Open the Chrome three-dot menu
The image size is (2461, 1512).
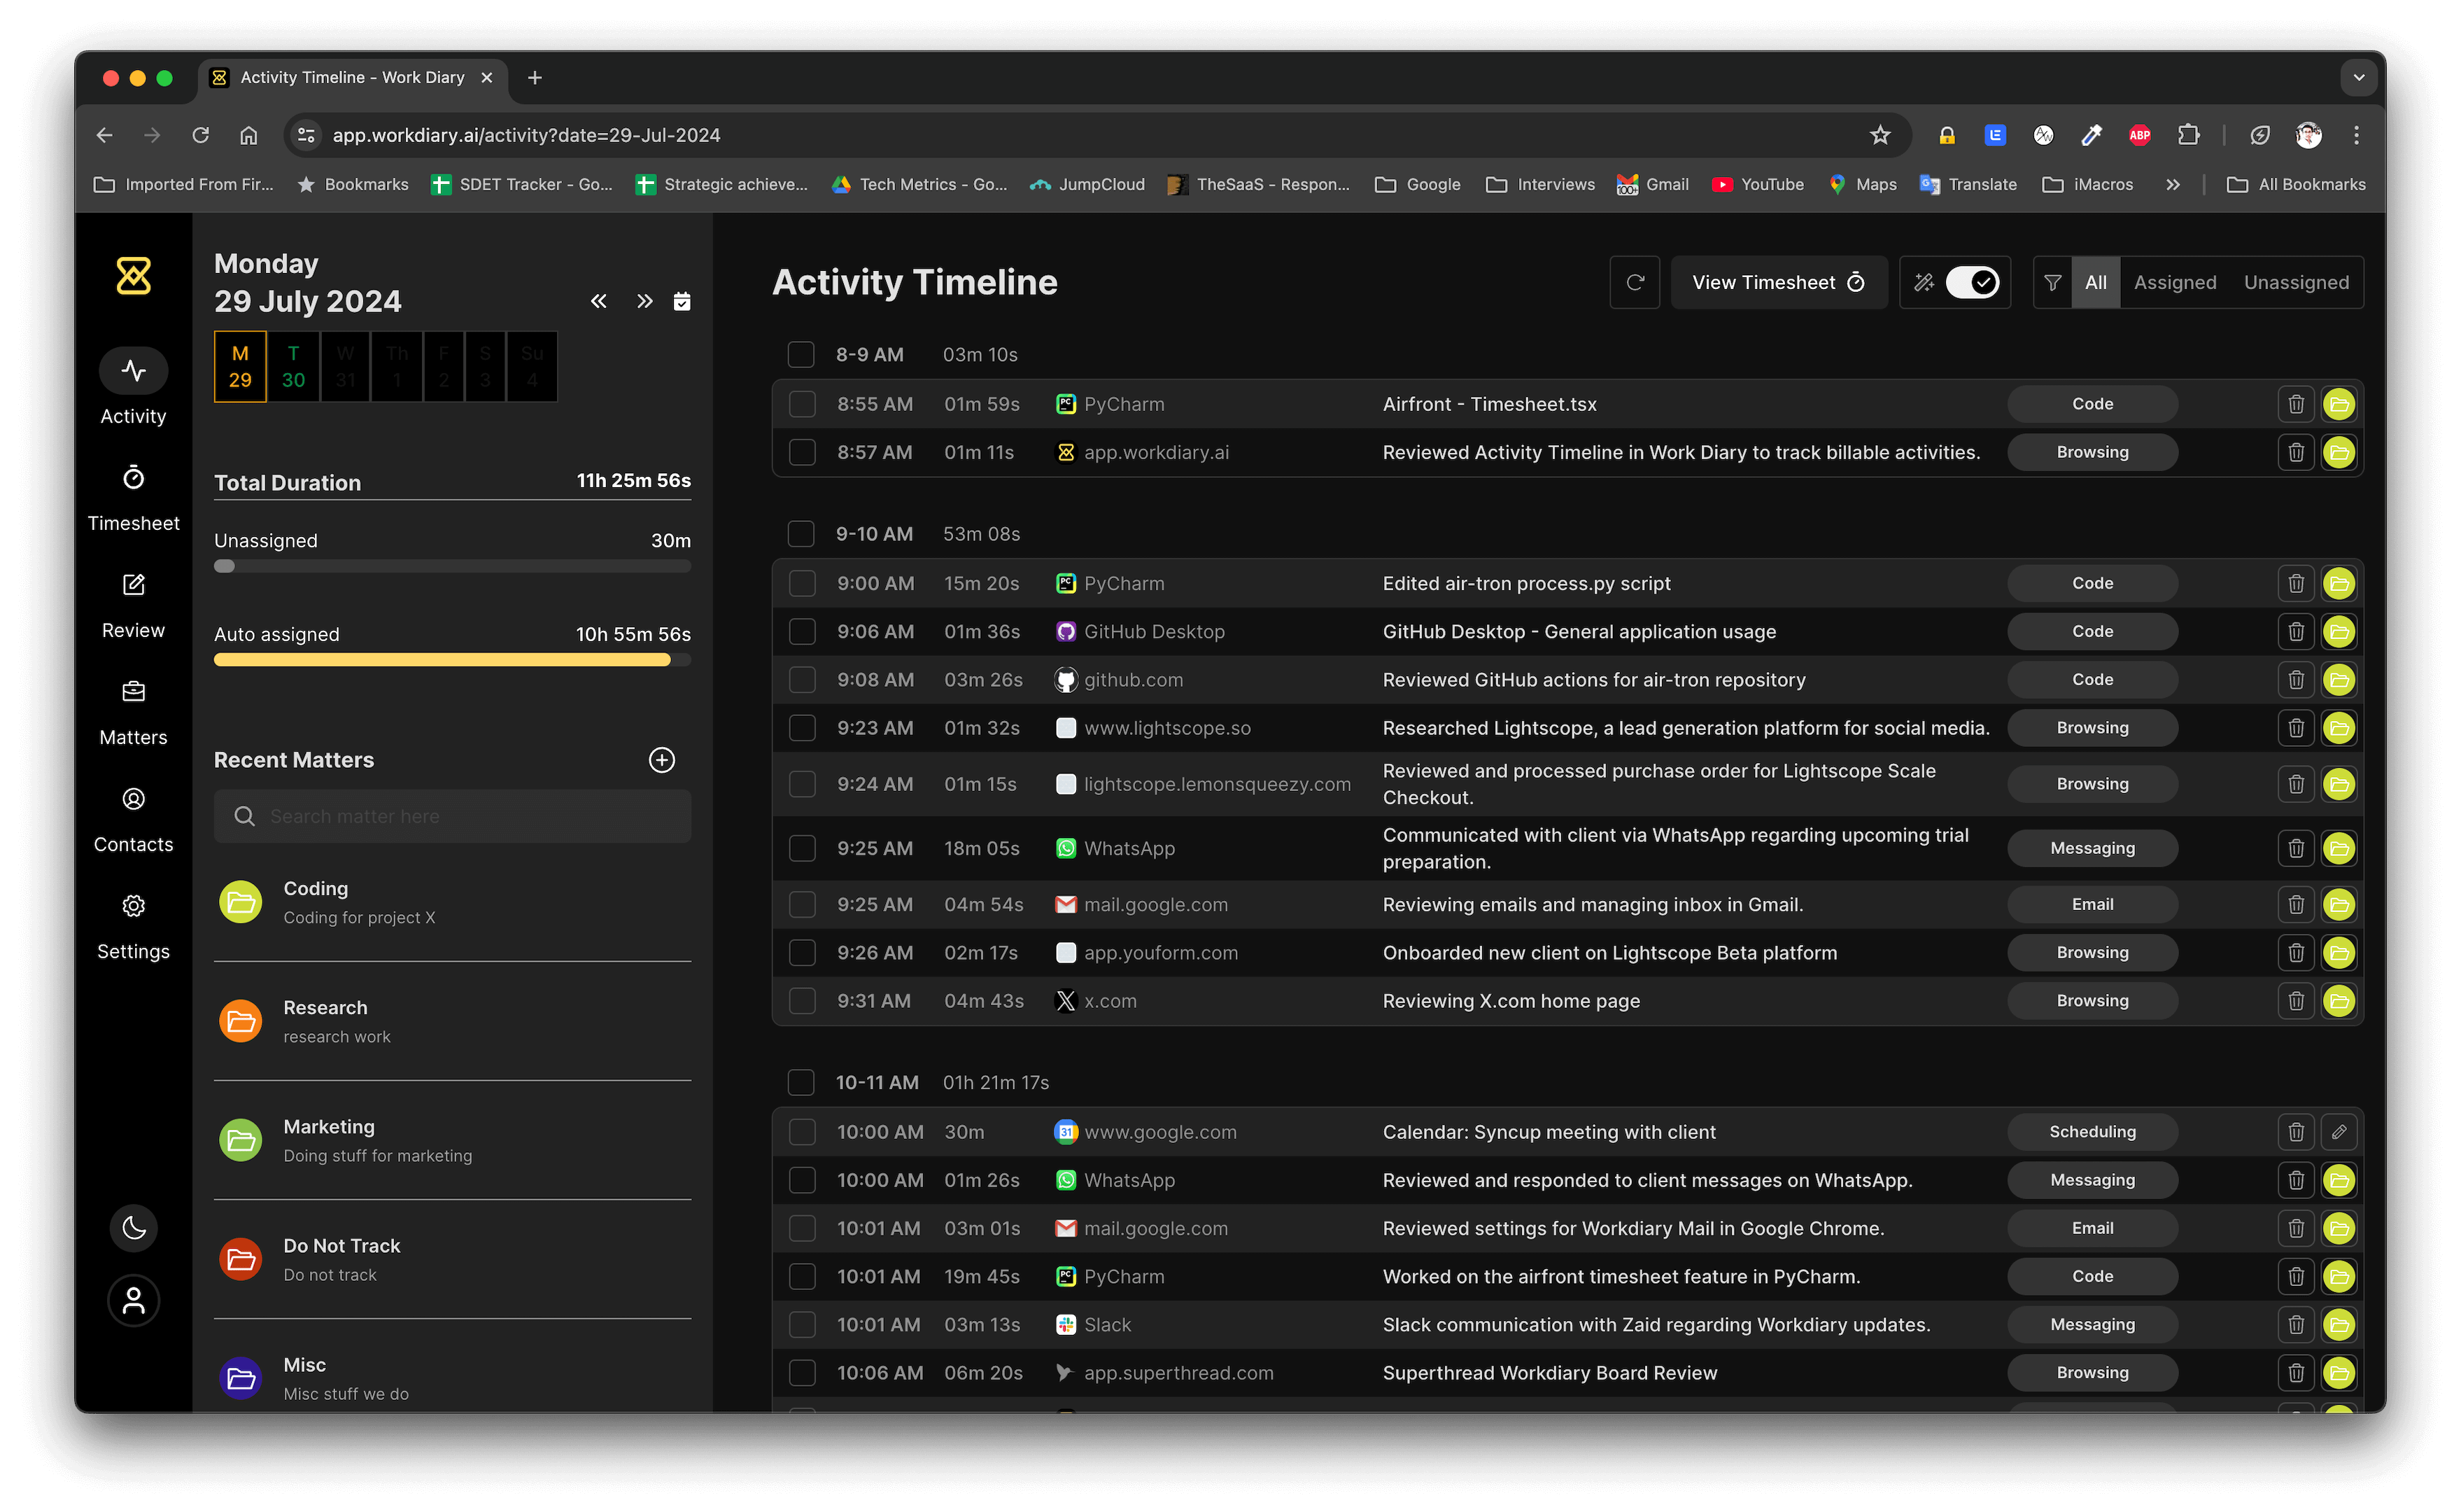click(x=2356, y=135)
